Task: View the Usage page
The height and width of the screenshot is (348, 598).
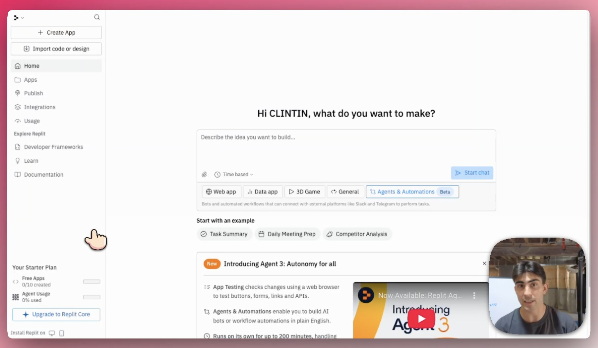Action: pos(56,121)
